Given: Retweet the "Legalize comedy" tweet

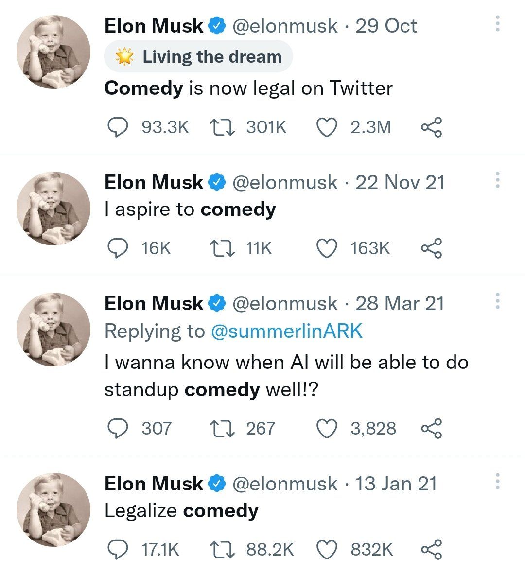Looking at the screenshot, I should [222, 550].
